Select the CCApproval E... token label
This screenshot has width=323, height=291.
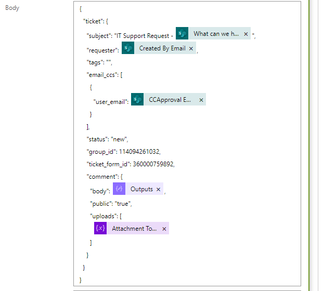(170, 99)
